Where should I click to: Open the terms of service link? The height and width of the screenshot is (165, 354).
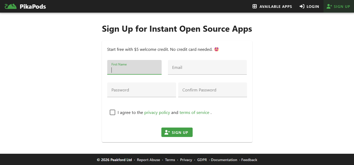click(194, 113)
